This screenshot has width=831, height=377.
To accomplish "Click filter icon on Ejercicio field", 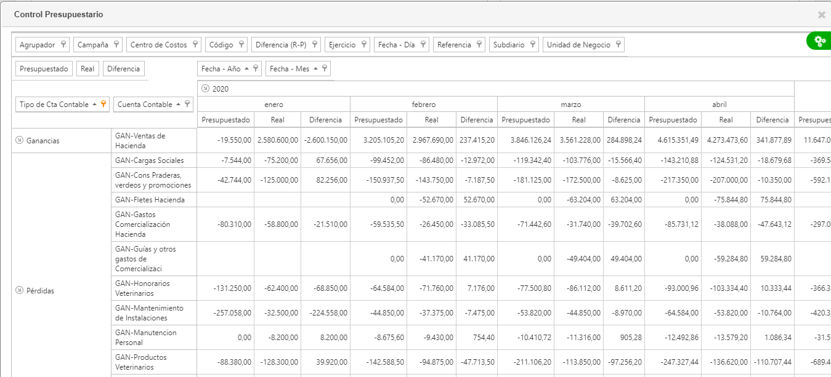I will pos(364,44).
